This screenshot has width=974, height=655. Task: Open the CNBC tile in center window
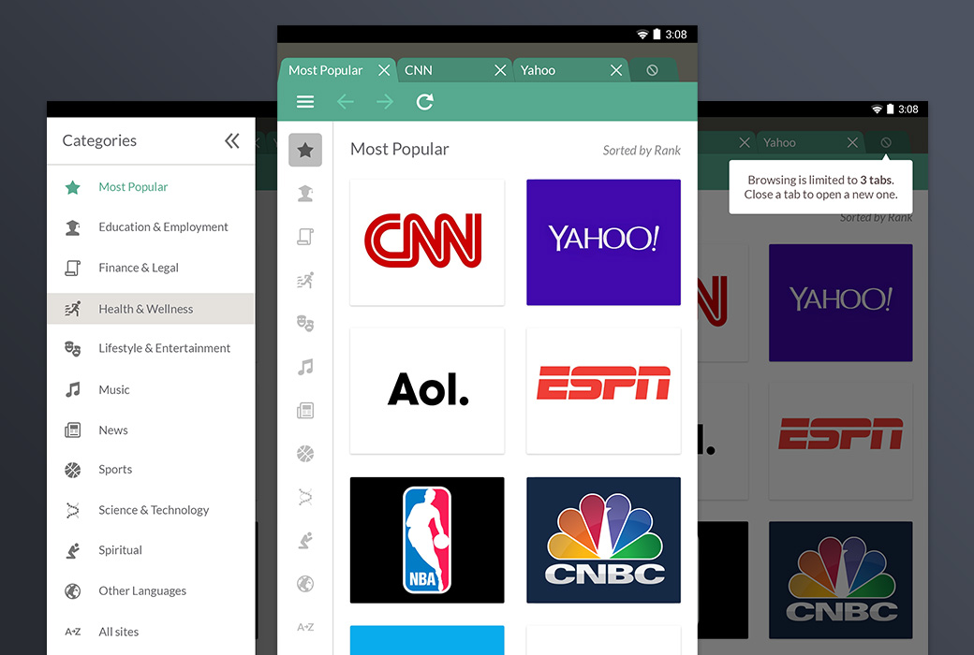604,540
